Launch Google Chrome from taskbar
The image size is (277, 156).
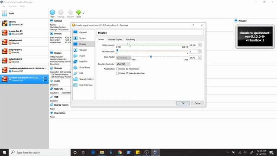[x=119, y=153]
